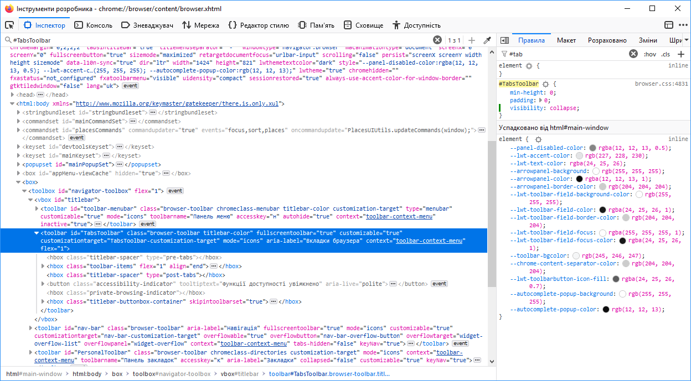
Task: Expand the head node
Action: [13, 95]
